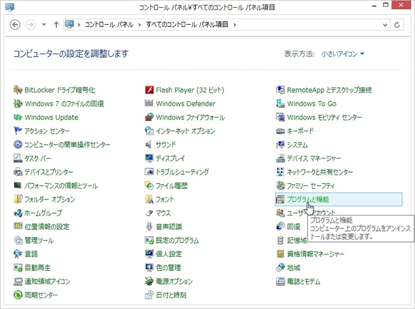This screenshot has height=309, width=415.
Task: Open recent locations dropdown arrow
Action: [x=44, y=25]
